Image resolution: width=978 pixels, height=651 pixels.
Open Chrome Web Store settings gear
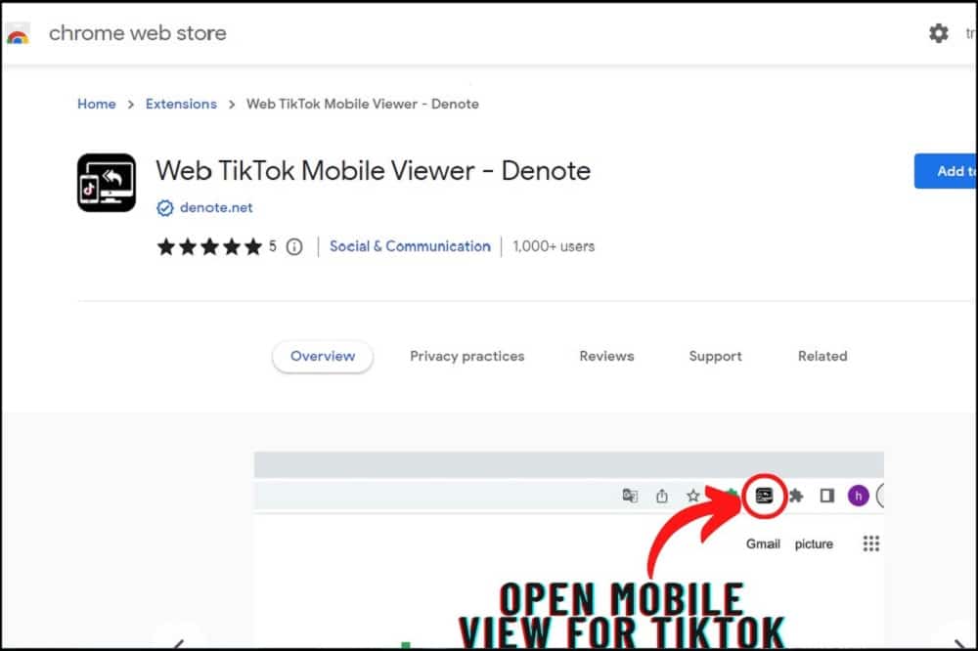(938, 33)
